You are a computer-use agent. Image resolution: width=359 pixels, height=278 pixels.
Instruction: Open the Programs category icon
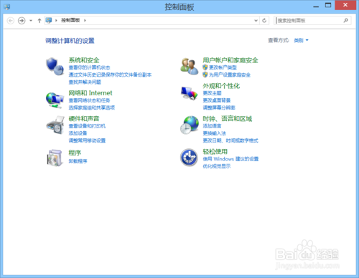click(x=55, y=158)
